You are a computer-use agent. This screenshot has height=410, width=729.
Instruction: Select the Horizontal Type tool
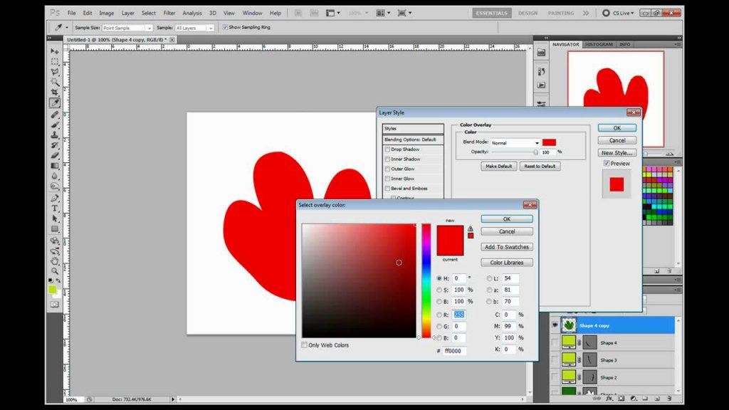click(55, 209)
